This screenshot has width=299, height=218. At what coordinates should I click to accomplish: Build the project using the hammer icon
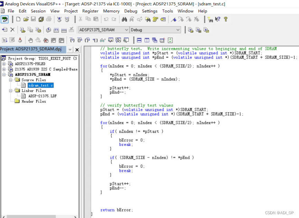(56, 30)
